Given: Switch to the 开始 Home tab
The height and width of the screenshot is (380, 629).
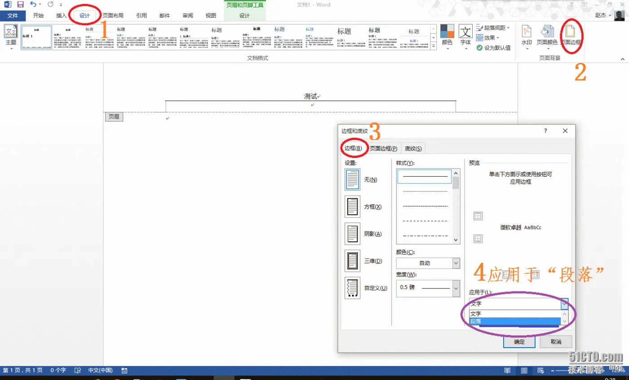Looking at the screenshot, I should 38,15.
